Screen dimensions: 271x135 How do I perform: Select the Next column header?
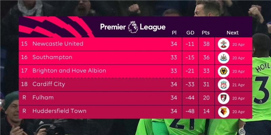point(232,33)
